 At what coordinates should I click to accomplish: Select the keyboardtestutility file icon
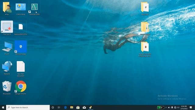[21, 28]
